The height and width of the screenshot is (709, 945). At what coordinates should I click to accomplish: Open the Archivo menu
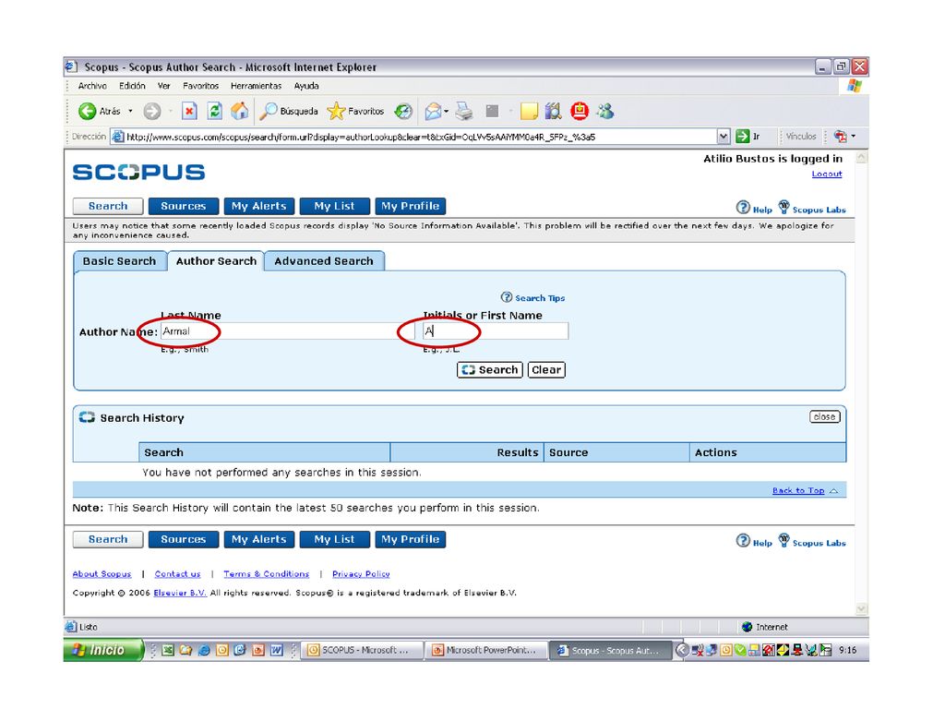point(92,86)
